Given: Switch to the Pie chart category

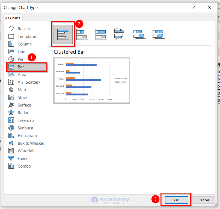Looking at the screenshot, I should point(20,59).
